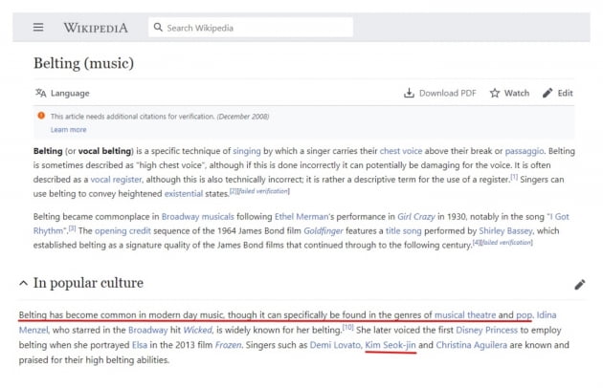Click the Download PDF button

point(440,93)
